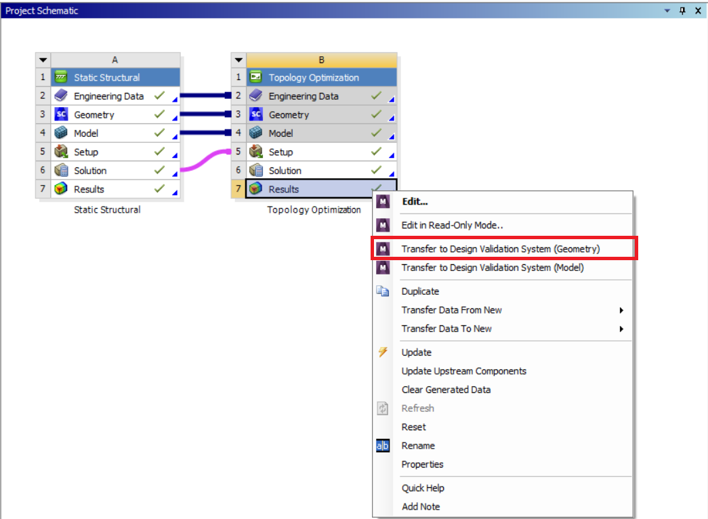Pin the Project Schematic panel
The image size is (708, 519).
click(682, 10)
